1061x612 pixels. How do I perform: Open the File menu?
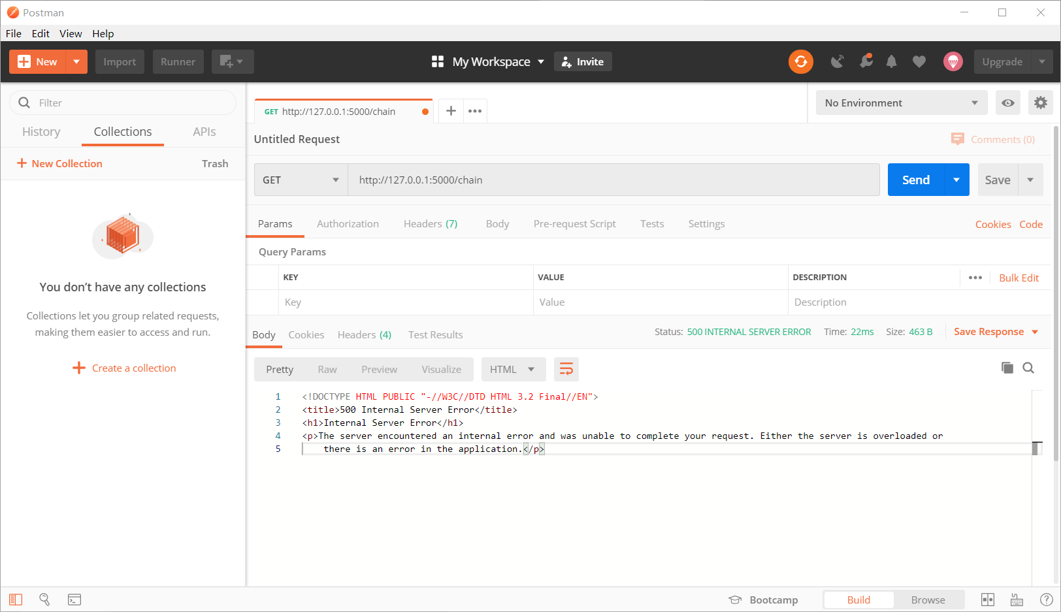14,33
